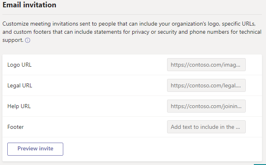Click the info icon after "support."
The image size is (266, 165).
[x=28, y=40]
